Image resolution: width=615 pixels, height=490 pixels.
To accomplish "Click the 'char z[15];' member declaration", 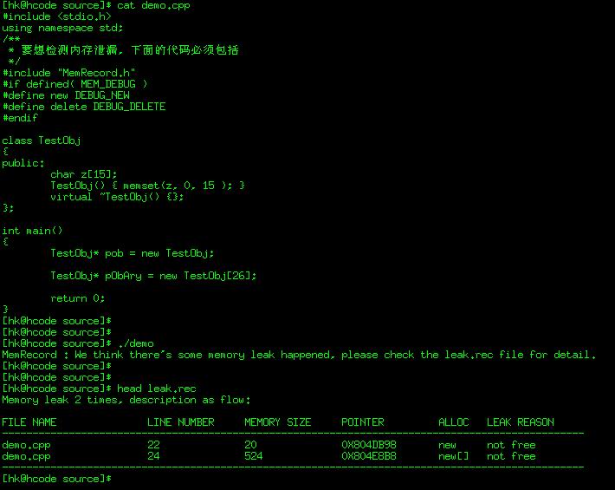I will [83, 174].
